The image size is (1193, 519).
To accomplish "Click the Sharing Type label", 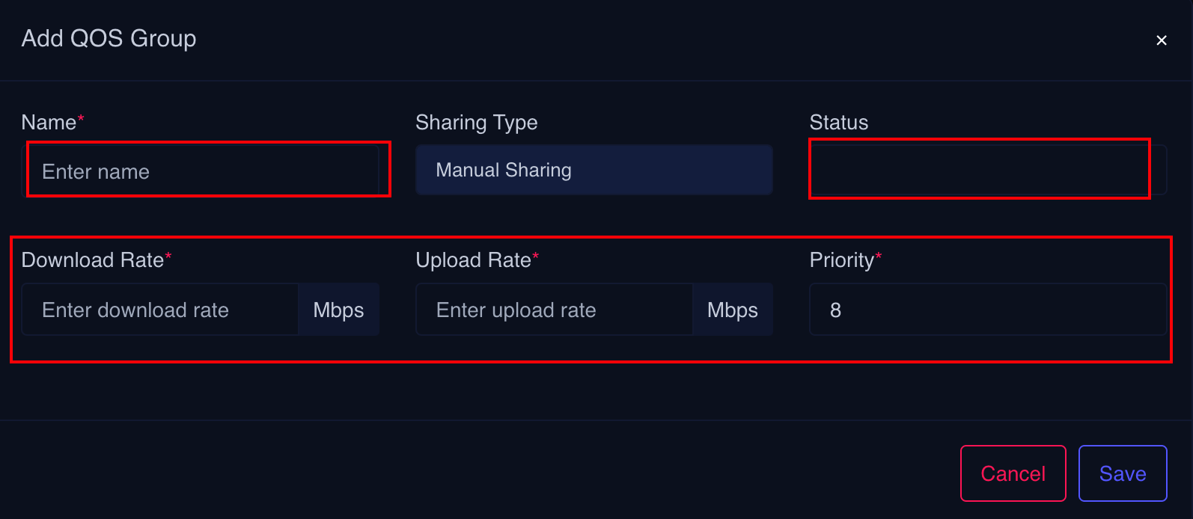I will pyautogui.click(x=476, y=123).
